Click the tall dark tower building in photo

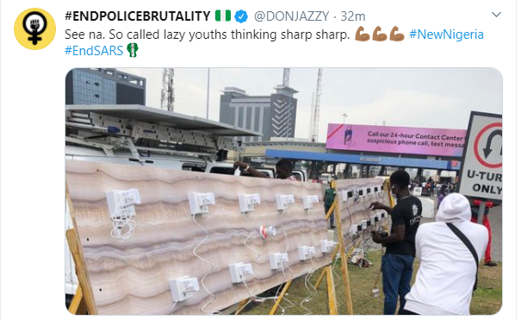click(259, 113)
